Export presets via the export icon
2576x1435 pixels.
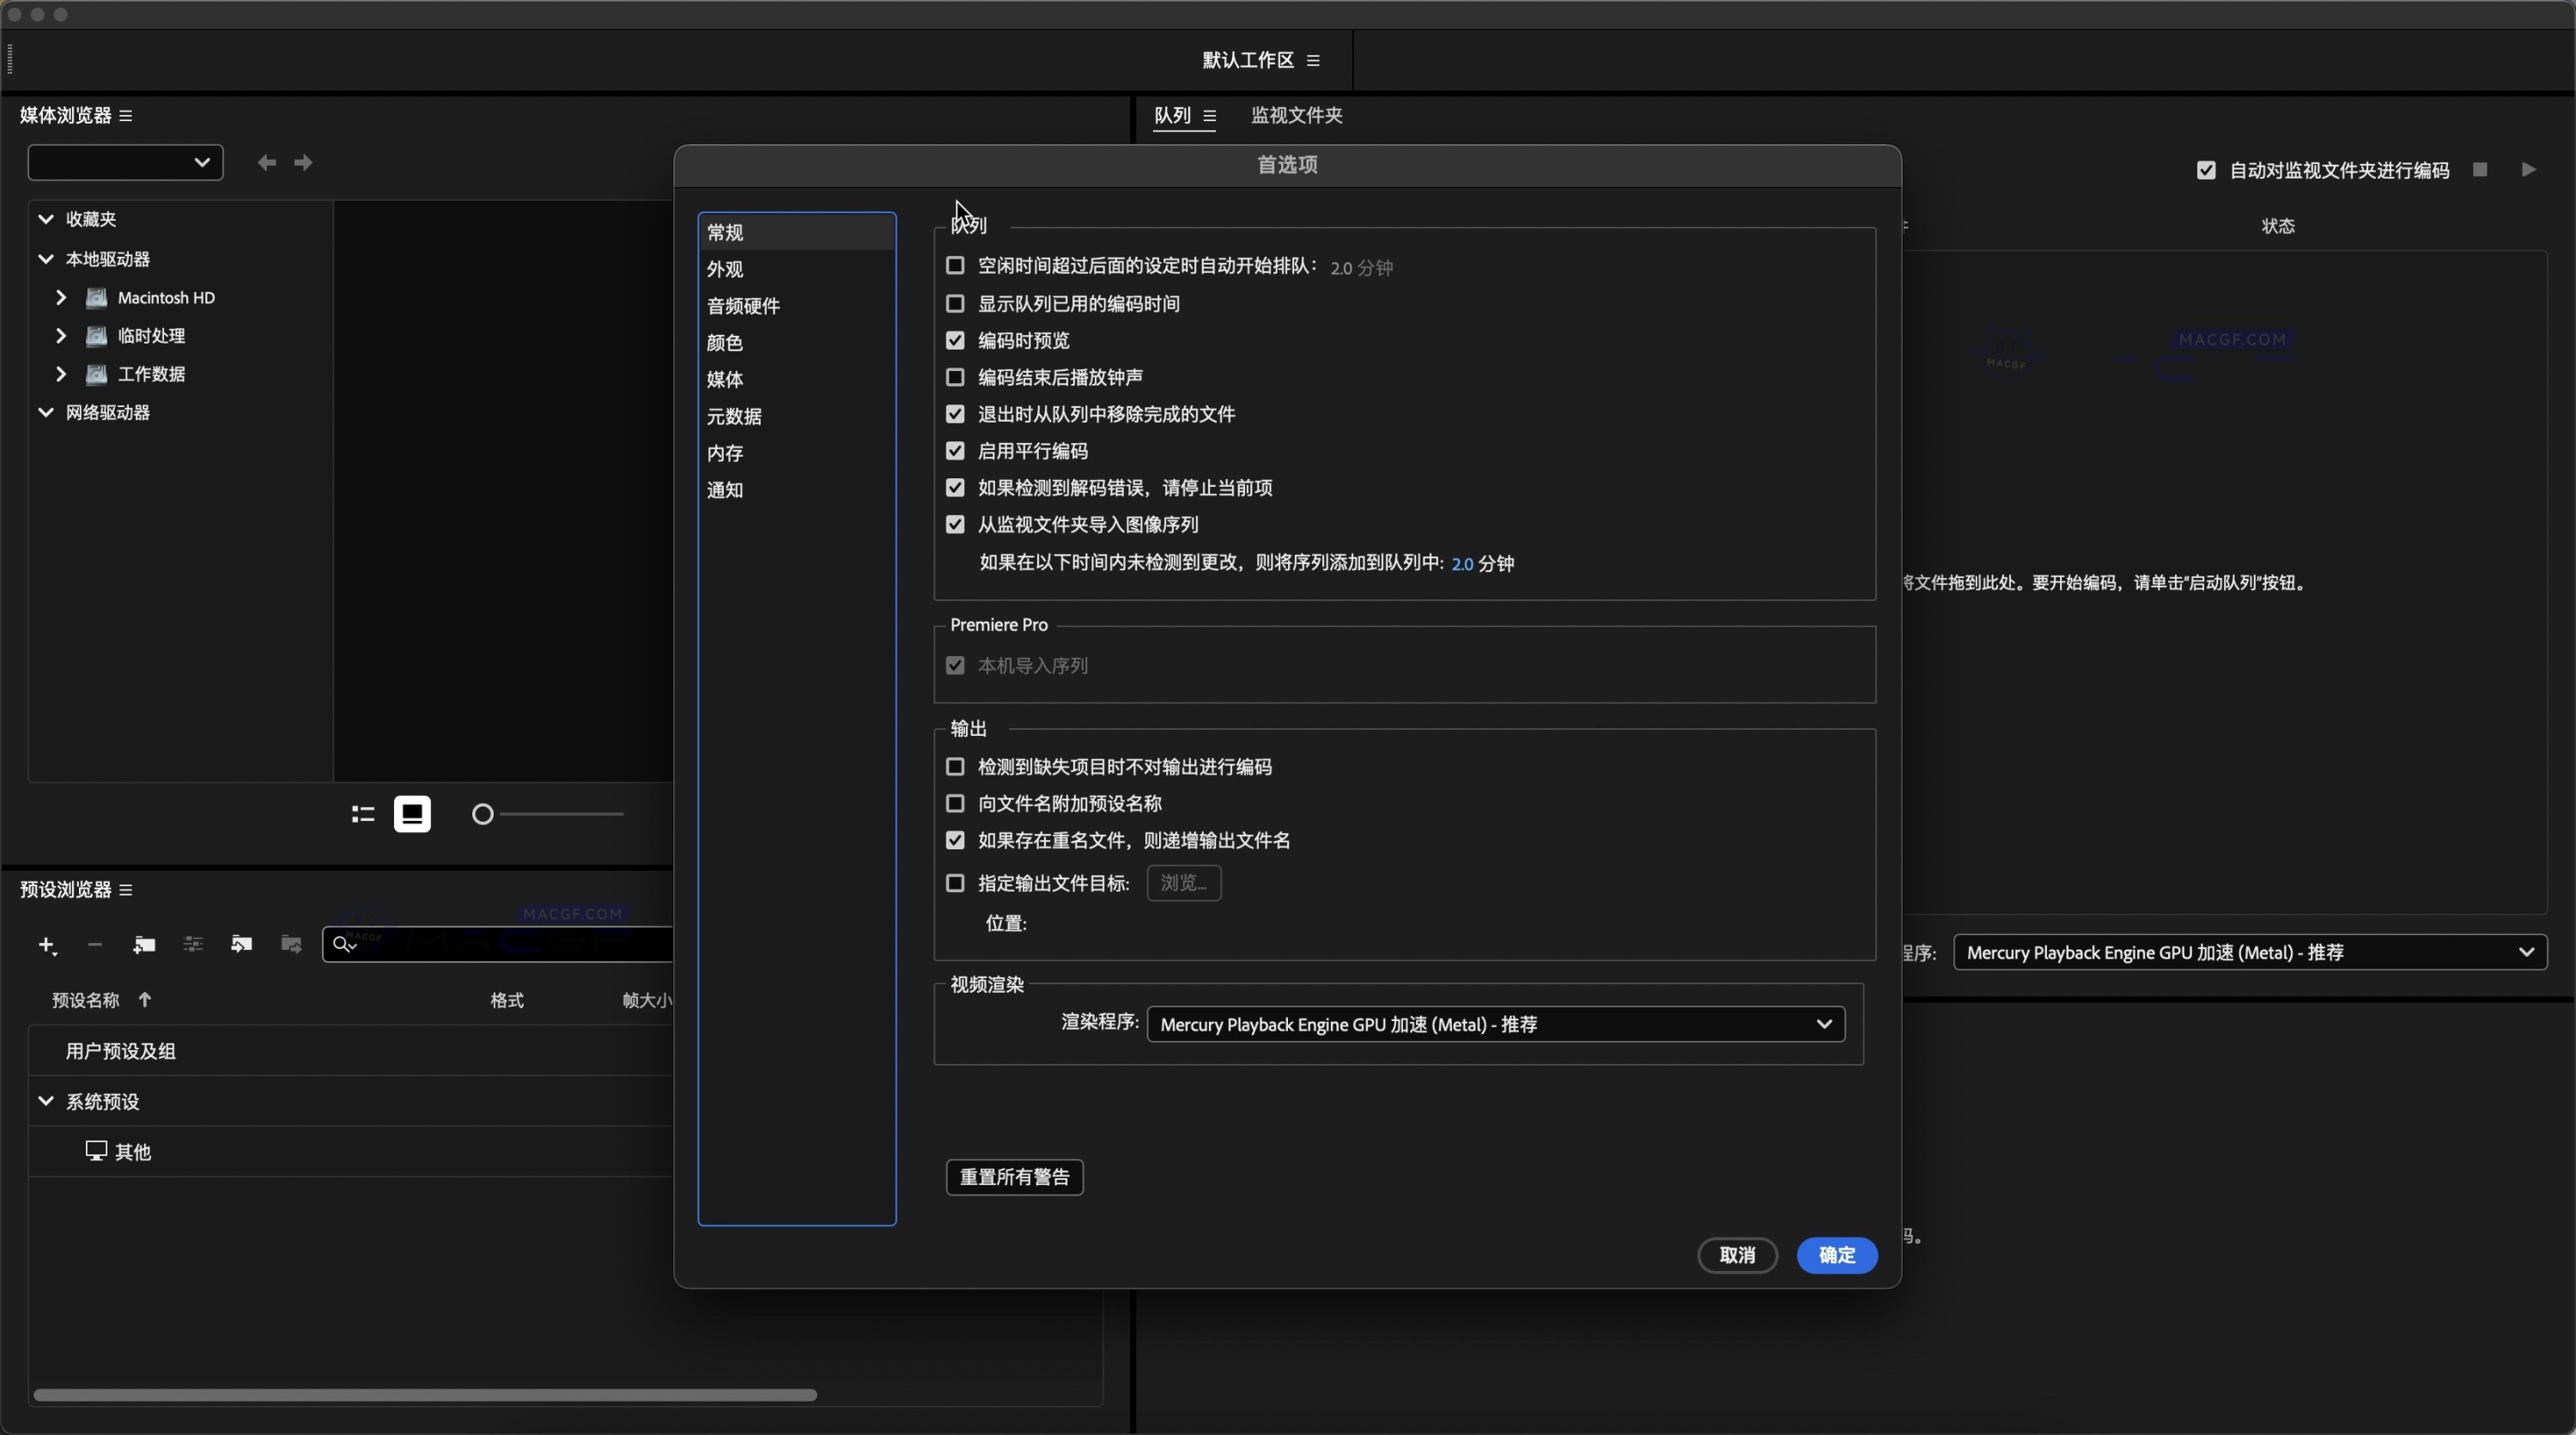(291, 945)
